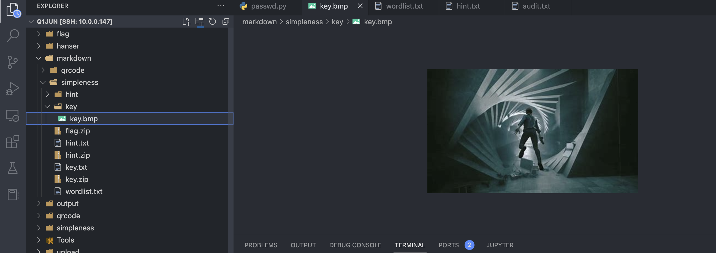The image size is (716, 253).
Task: Select the TERMINAL panel tab
Action: (410, 245)
